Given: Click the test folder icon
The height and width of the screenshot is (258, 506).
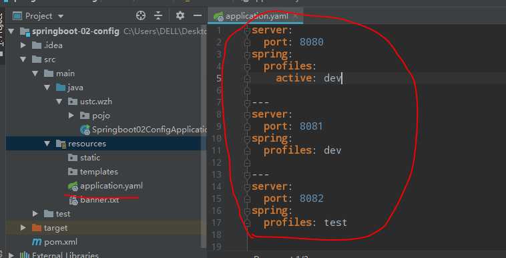Looking at the screenshot, I should coord(49,214).
